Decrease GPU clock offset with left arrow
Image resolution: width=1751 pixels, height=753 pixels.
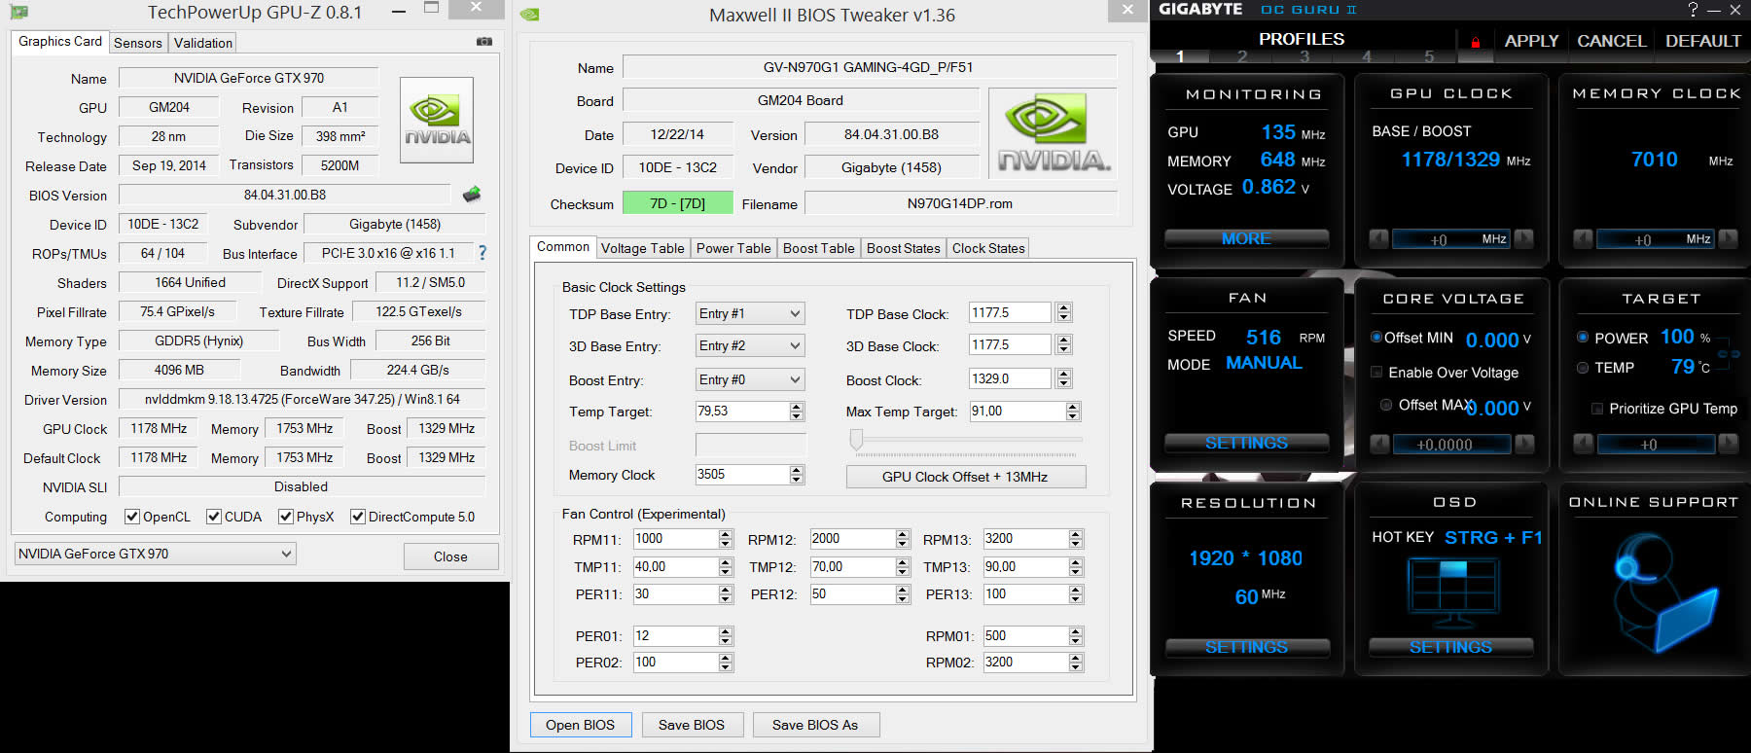point(1378,239)
